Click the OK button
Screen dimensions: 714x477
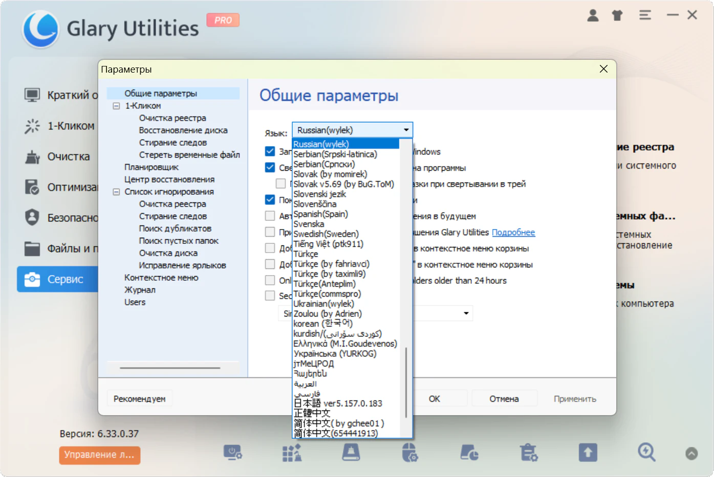[435, 399]
